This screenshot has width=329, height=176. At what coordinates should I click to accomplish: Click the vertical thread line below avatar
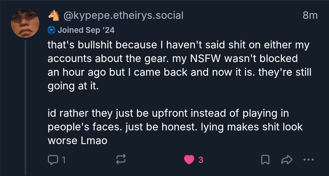coord(26,106)
